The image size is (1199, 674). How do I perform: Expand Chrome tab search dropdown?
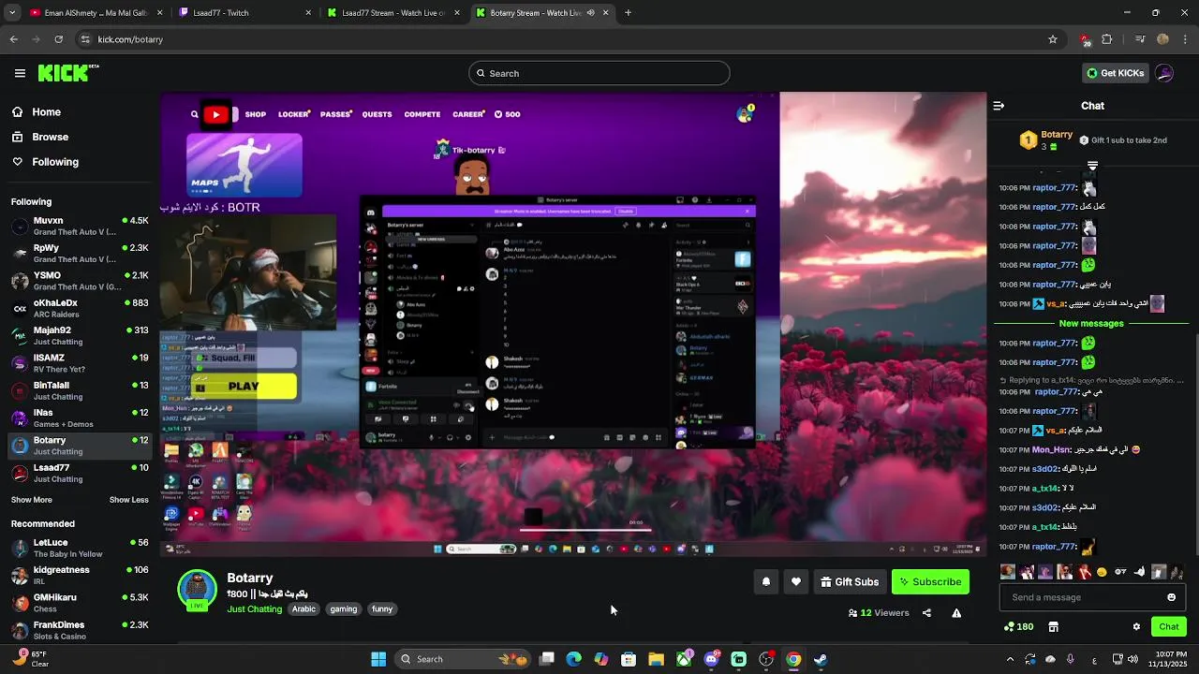[x=11, y=13]
